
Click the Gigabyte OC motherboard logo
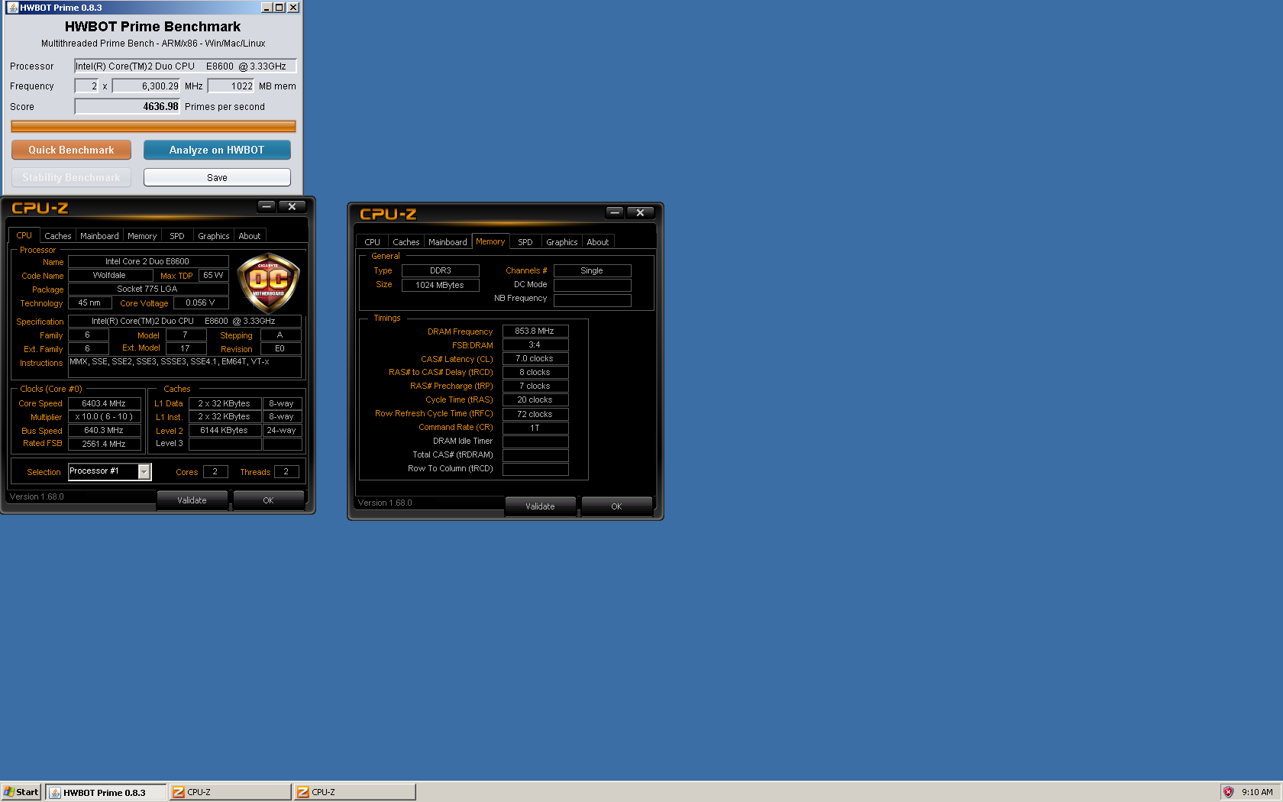coord(268,283)
